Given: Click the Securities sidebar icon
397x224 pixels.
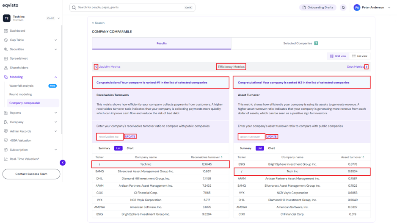Looking at the screenshot, I should (6, 49).
